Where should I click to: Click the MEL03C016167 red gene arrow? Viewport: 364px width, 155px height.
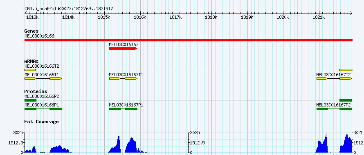(x=123, y=49)
